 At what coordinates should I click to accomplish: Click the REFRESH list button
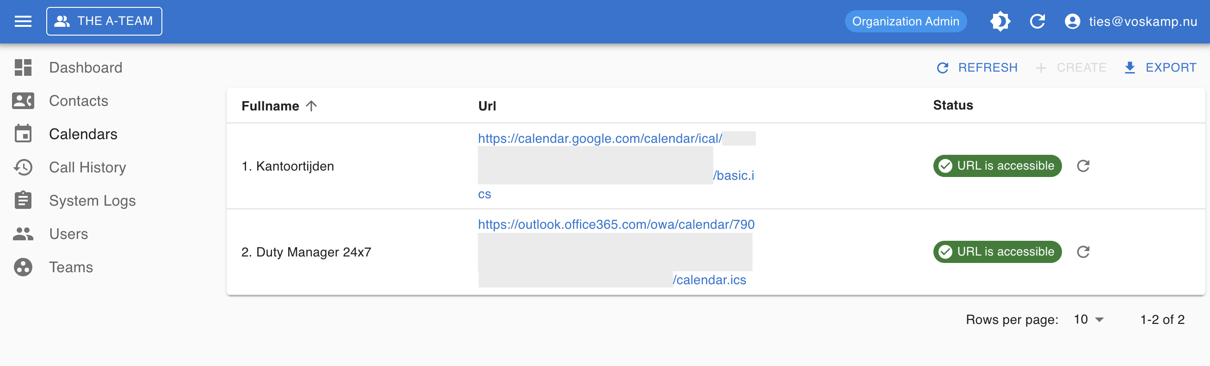[x=977, y=67]
